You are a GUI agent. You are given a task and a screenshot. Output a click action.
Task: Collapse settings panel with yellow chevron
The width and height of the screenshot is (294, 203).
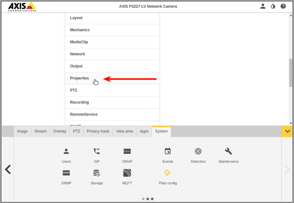287,131
